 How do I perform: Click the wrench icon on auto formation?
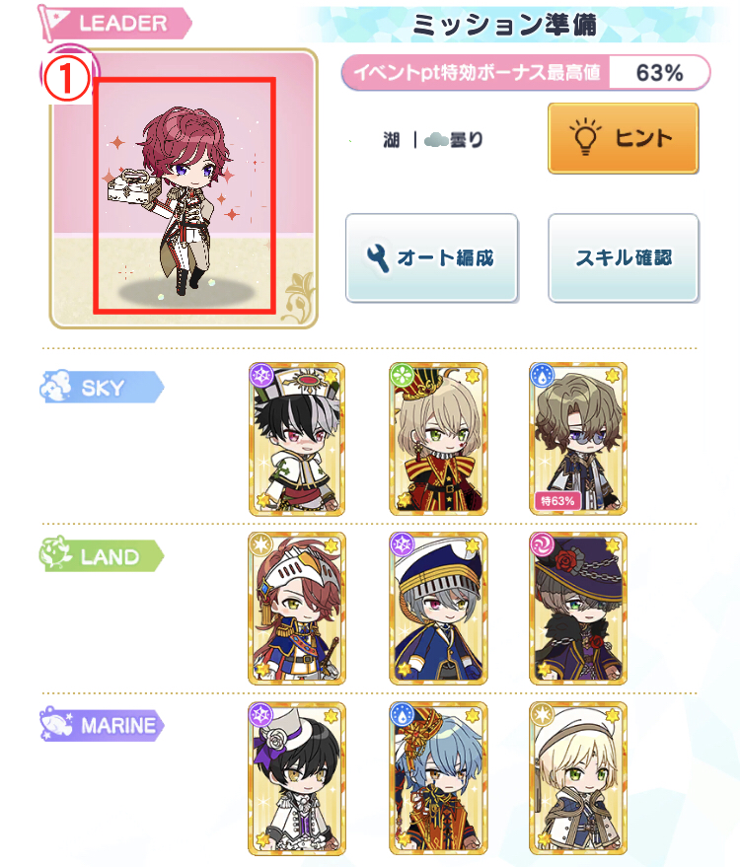tap(378, 257)
